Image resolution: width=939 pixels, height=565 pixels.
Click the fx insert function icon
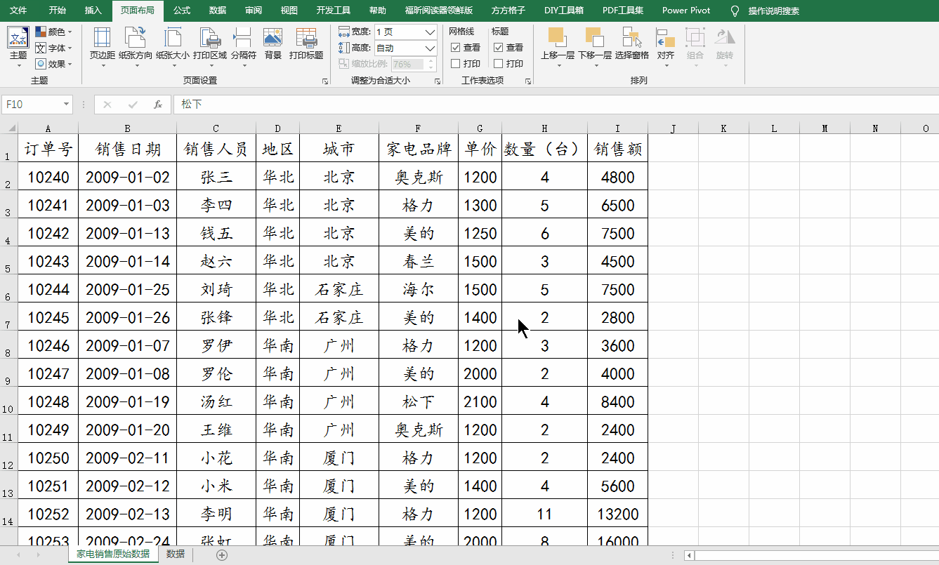click(158, 105)
